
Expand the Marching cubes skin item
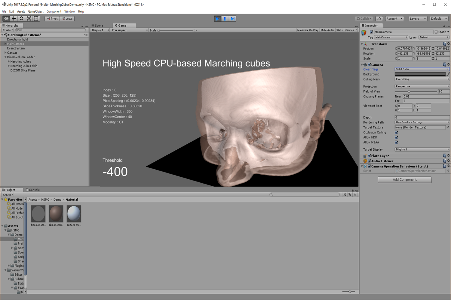click(9, 66)
